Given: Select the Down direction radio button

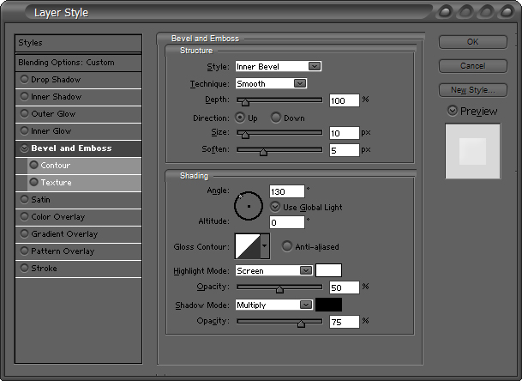Looking at the screenshot, I should coord(276,118).
